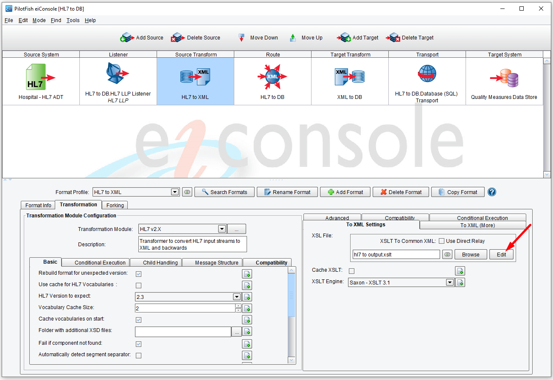The image size is (553, 380).
Task: Toggle Fail if component not found checkbox
Action: click(x=138, y=344)
